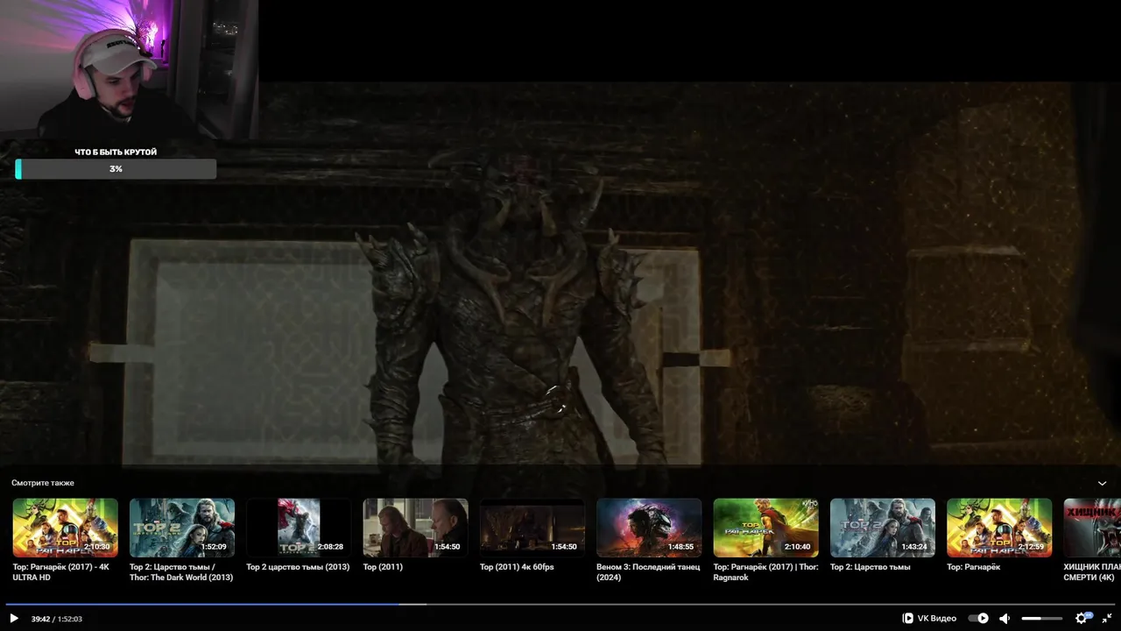Open the Тор: Рагнарёк 2:12:59 thumbnail
1121x631 pixels.
(999, 528)
